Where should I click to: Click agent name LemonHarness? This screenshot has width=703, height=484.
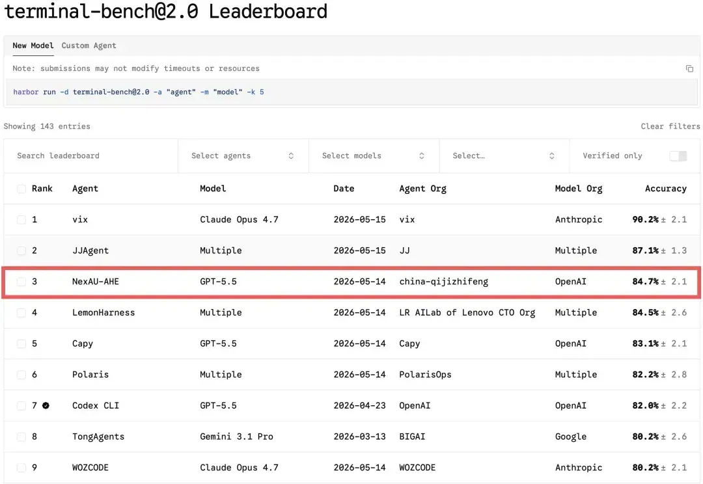pyautogui.click(x=103, y=312)
